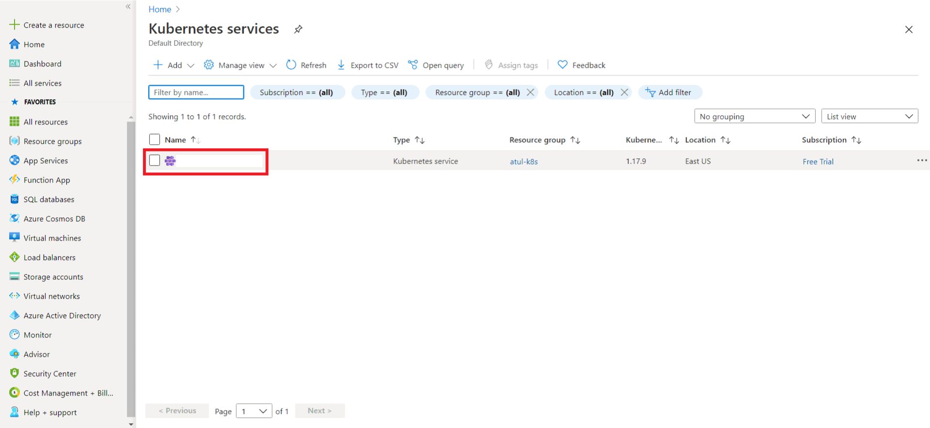Click the Azure Active Directory icon
The height and width of the screenshot is (428, 930).
pos(15,315)
